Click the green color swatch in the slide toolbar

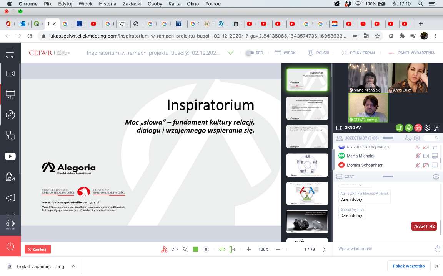(x=195, y=250)
